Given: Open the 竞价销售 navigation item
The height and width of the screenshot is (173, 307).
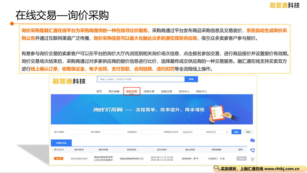Looking at the screenshot, I should pyautogui.click(x=114, y=91).
